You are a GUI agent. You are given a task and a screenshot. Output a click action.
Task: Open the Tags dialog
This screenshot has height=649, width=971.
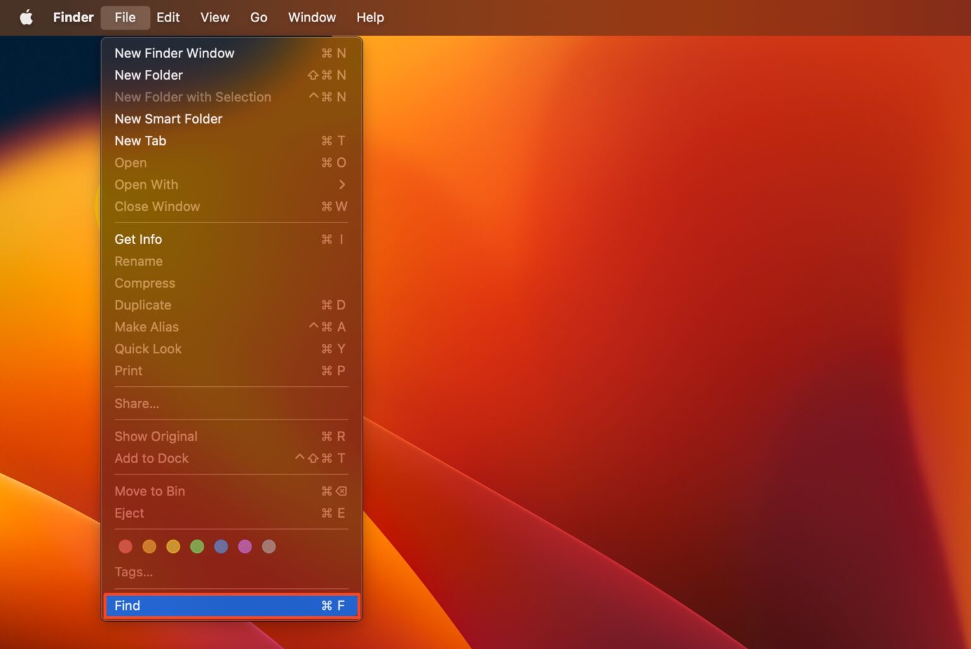(133, 571)
